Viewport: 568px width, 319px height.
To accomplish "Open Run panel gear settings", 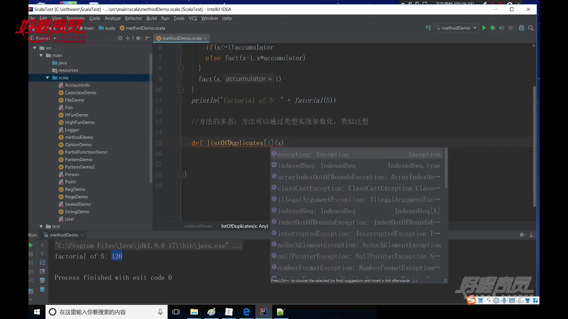I will coord(523,235).
